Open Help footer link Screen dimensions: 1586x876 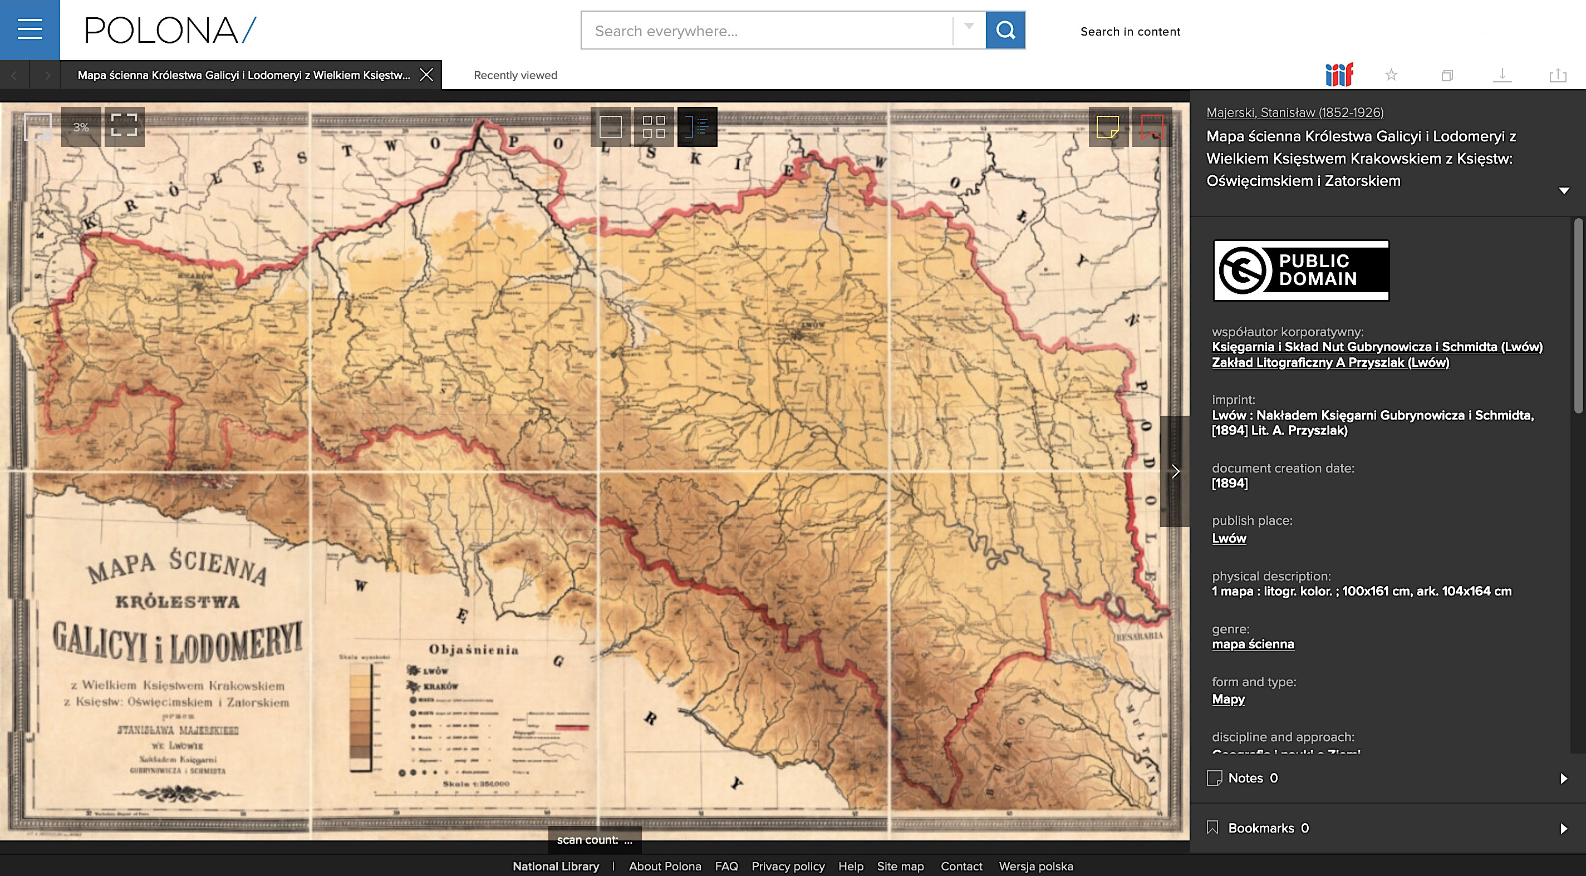coord(851,866)
